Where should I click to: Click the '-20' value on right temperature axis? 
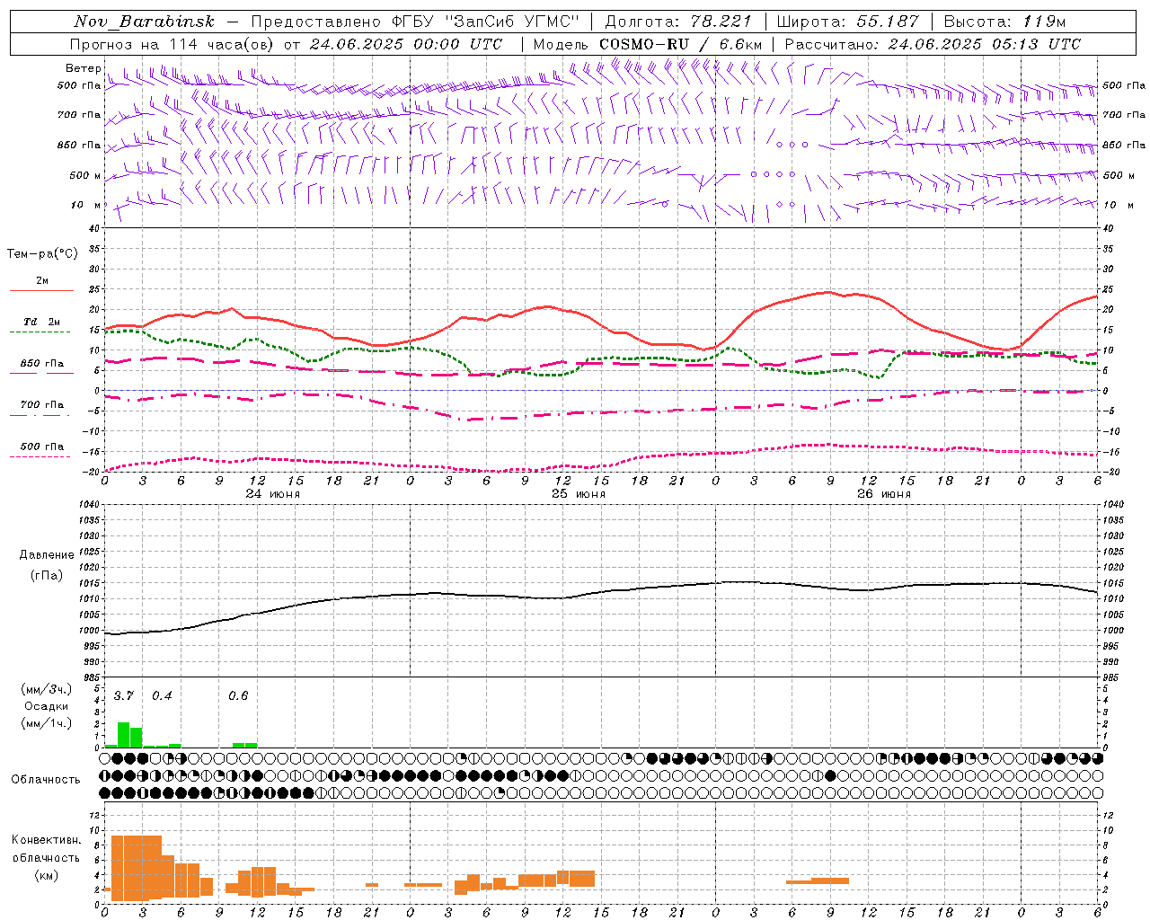click(x=1110, y=473)
